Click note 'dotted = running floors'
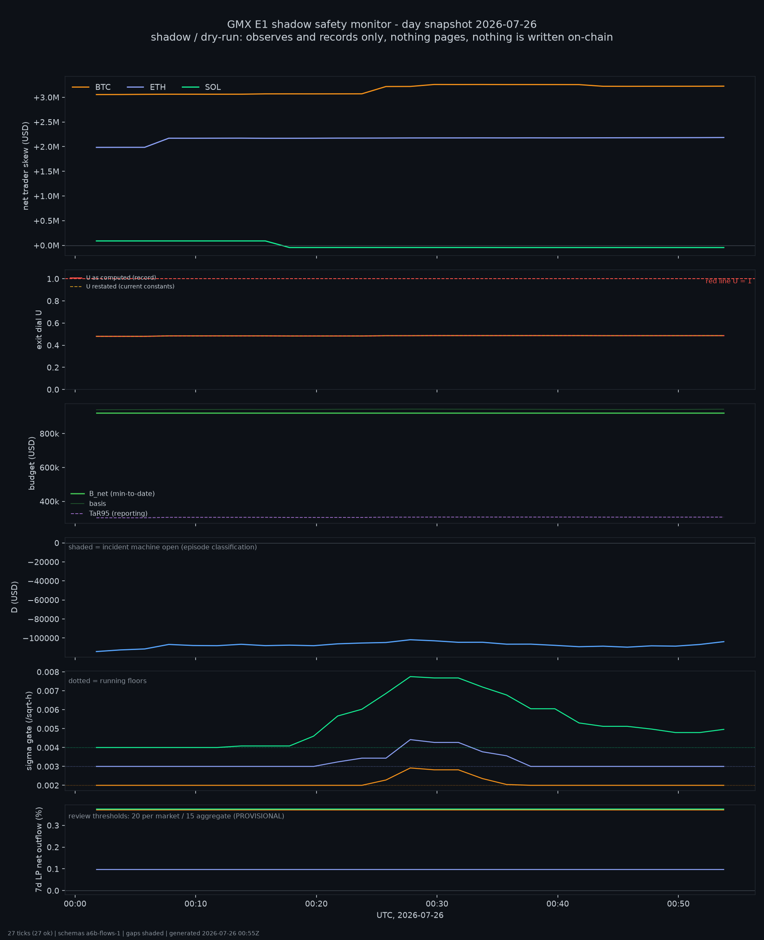Image resolution: width=764 pixels, height=940 pixels. [107, 681]
